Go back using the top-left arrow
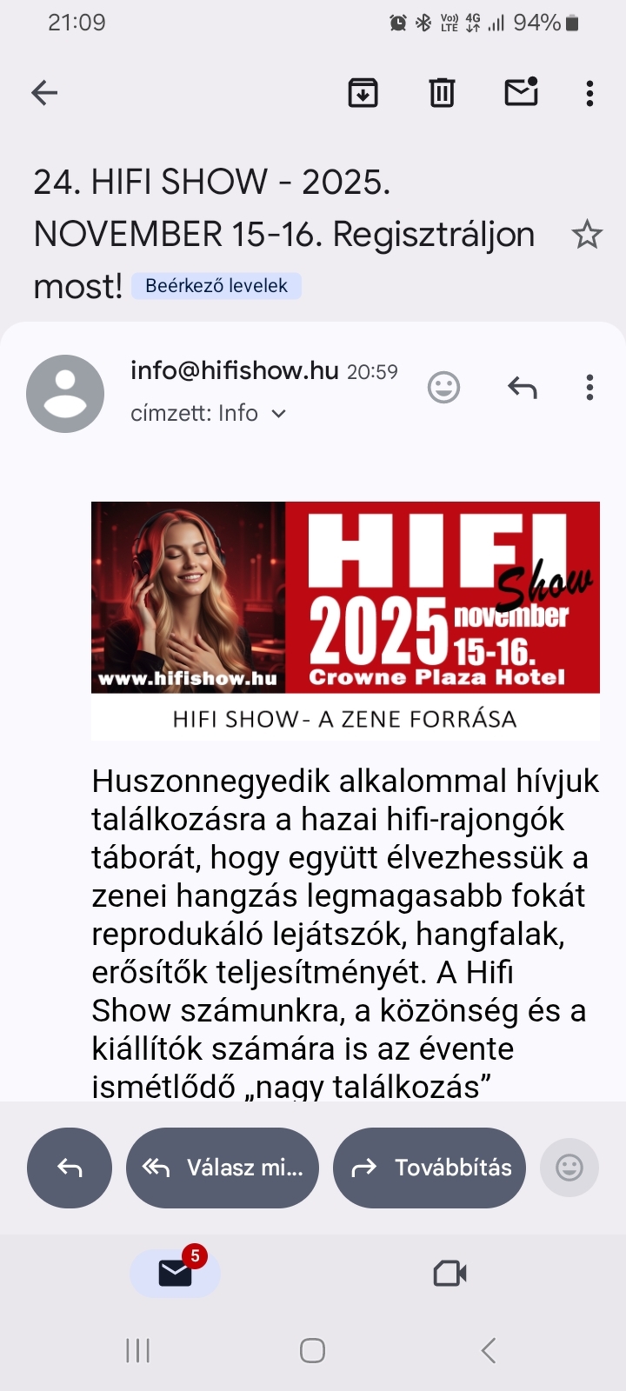The width and height of the screenshot is (626, 1391). point(44,92)
